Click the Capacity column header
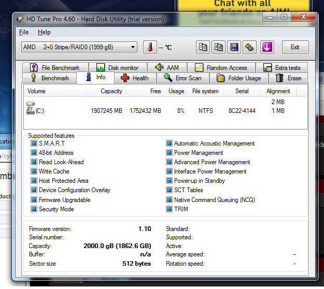The image size is (324, 289). [106, 91]
